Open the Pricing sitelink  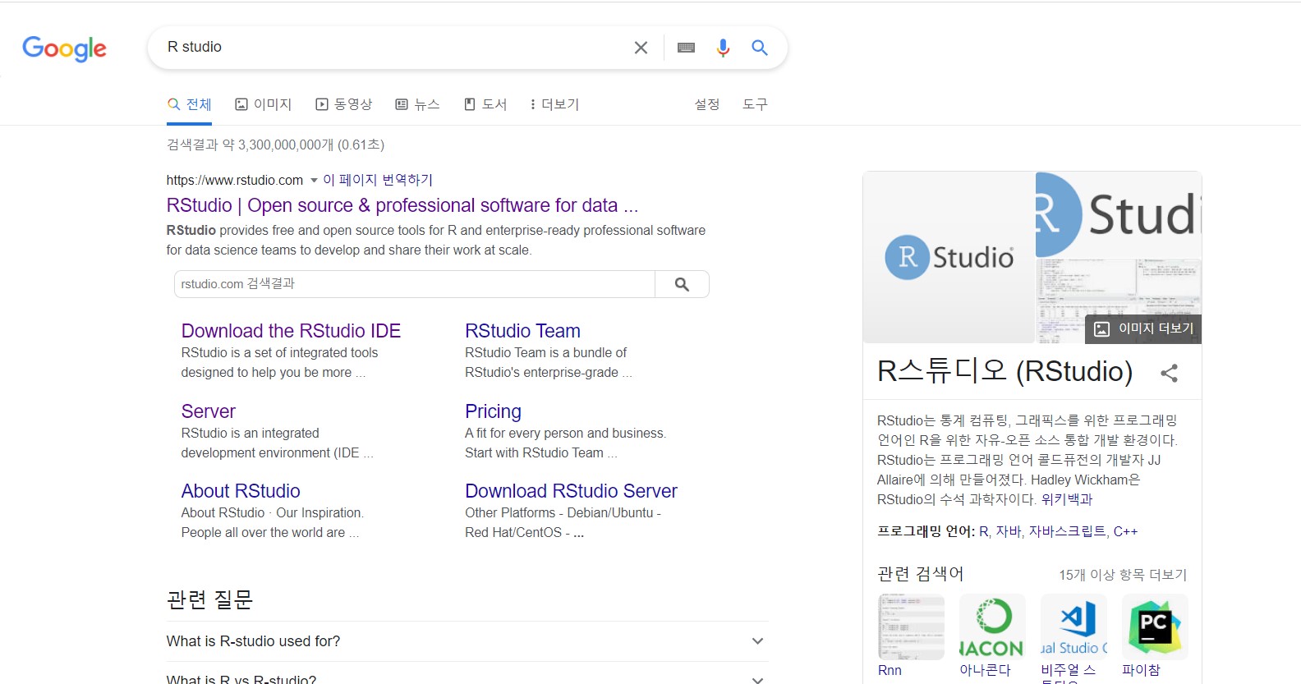click(493, 411)
